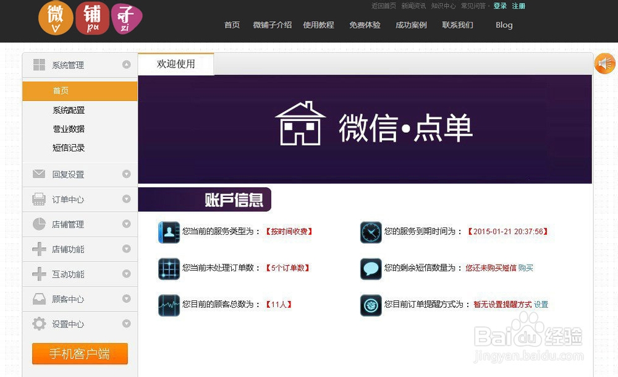Viewport: 618px width, 377px height.
Task: Select the 欢迎使用 tab
Action: [176, 64]
